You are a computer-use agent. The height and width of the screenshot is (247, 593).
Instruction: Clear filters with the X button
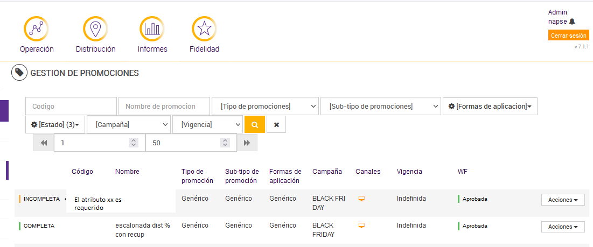276,124
